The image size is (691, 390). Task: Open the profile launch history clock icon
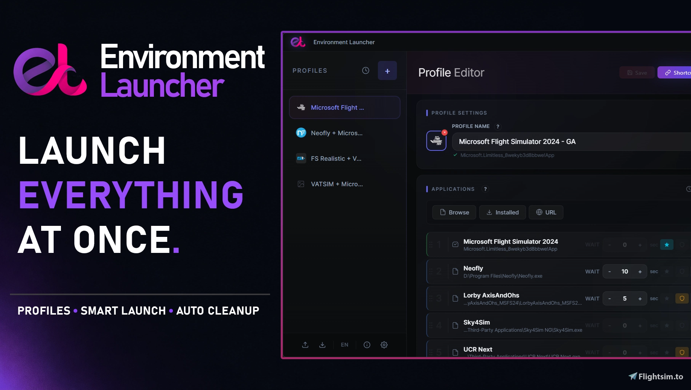click(366, 70)
